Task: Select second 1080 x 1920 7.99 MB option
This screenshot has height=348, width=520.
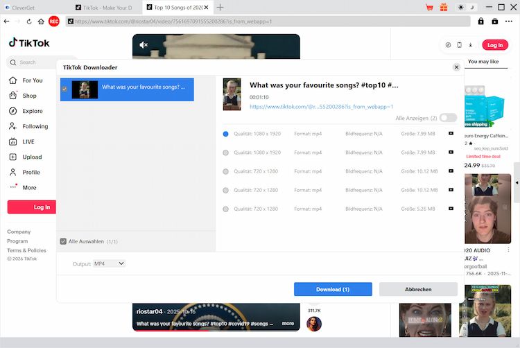Action: click(x=225, y=153)
